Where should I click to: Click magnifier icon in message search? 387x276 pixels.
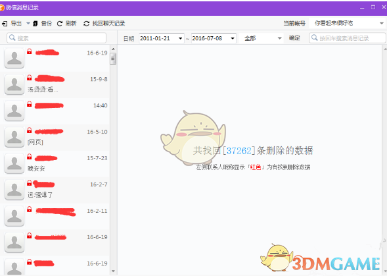pyautogui.click(x=315, y=38)
